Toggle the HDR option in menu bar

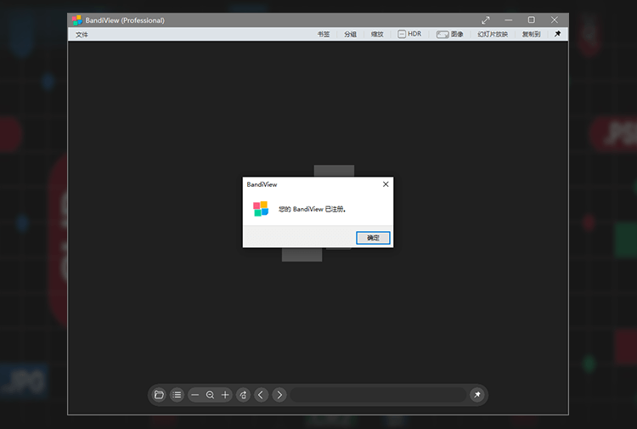409,34
